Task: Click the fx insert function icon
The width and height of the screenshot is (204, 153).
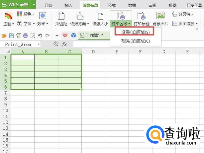Action: coord(64,44)
